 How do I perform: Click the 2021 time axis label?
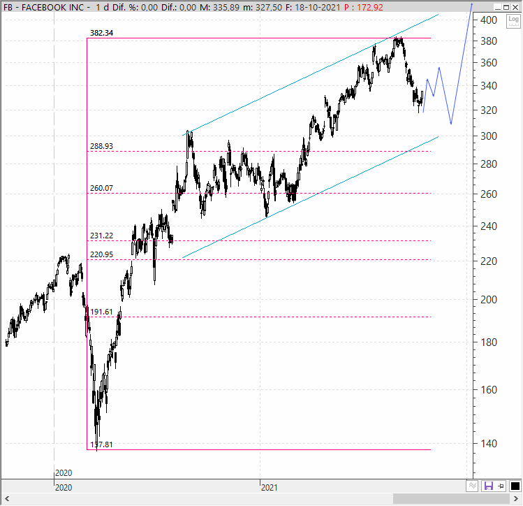pos(269,488)
